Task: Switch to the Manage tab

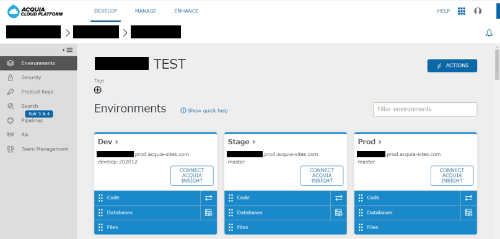Action: point(146,11)
